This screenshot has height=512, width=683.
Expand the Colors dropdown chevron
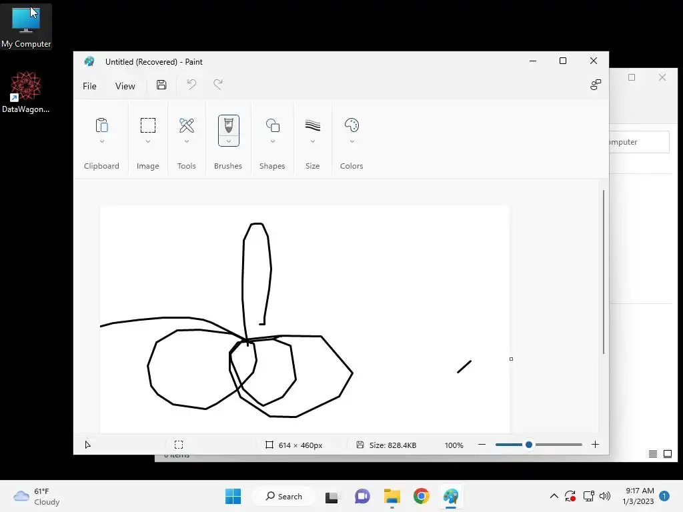[x=352, y=141]
